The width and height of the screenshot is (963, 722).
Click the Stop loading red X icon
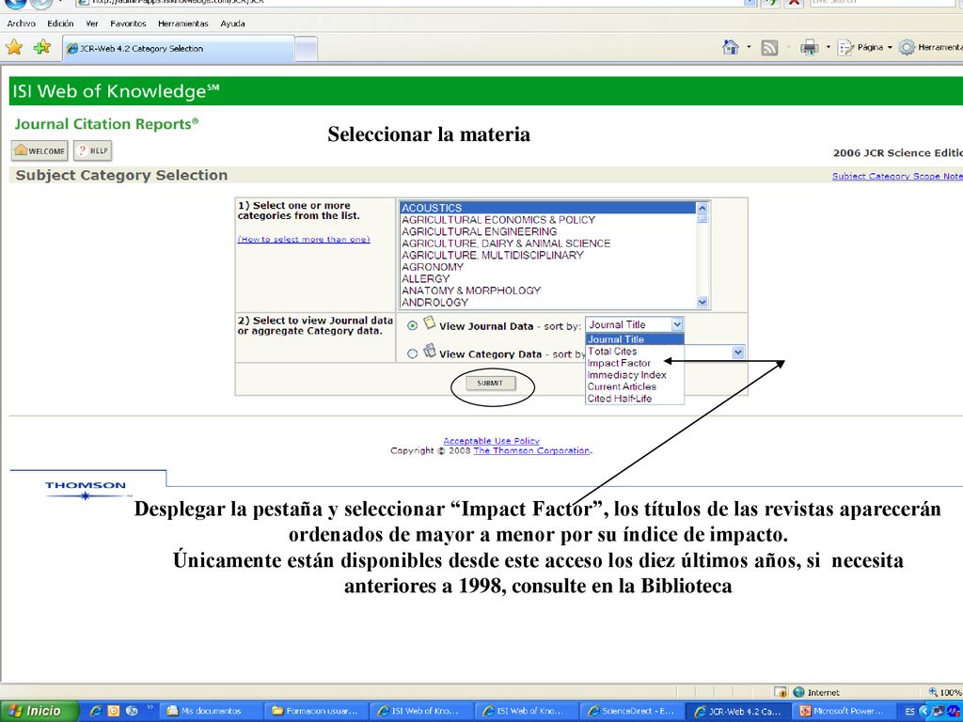(x=794, y=3)
